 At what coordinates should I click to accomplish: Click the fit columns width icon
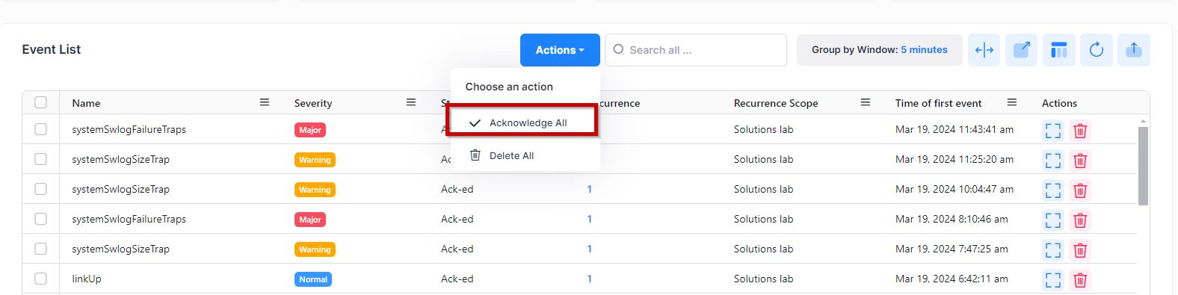click(x=984, y=50)
